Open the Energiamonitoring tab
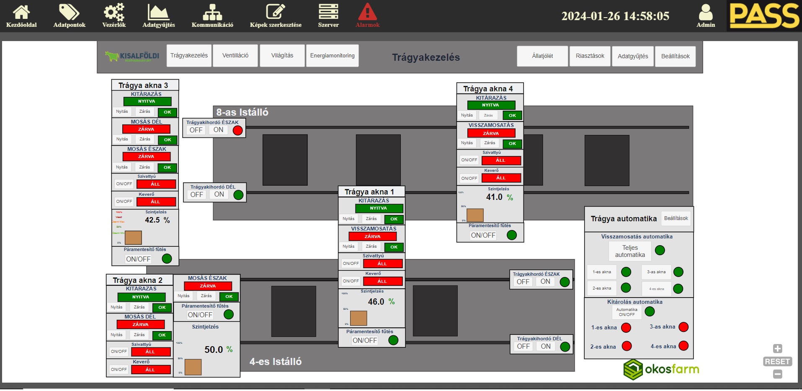Image resolution: width=802 pixels, height=391 pixels. [332, 56]
